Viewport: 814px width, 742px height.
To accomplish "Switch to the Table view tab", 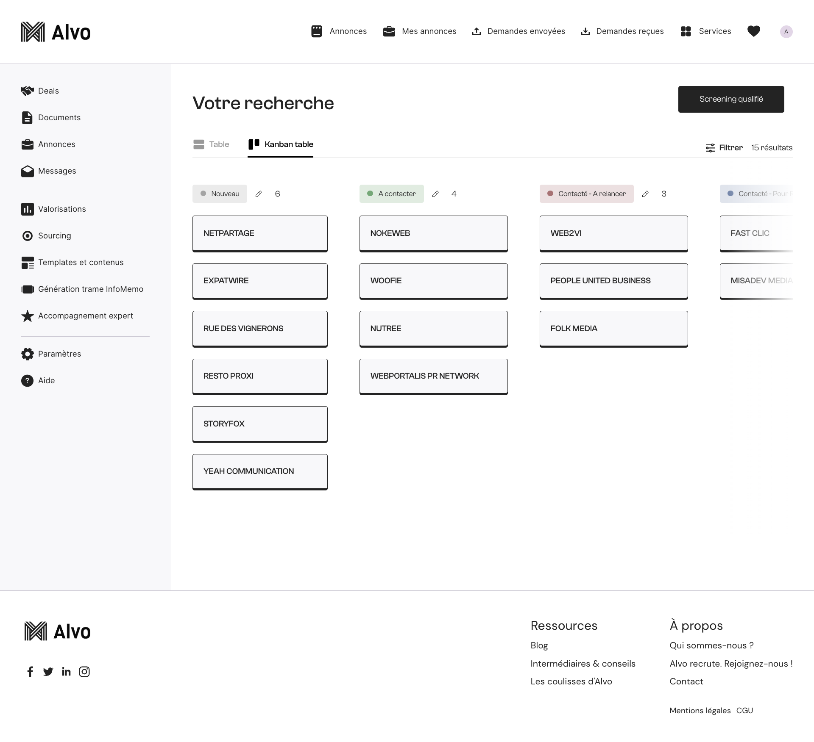I will 211,144.
